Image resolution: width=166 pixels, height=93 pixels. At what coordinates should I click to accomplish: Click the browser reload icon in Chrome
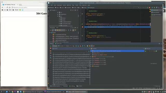pyautogui.click(x=7, y=7)
